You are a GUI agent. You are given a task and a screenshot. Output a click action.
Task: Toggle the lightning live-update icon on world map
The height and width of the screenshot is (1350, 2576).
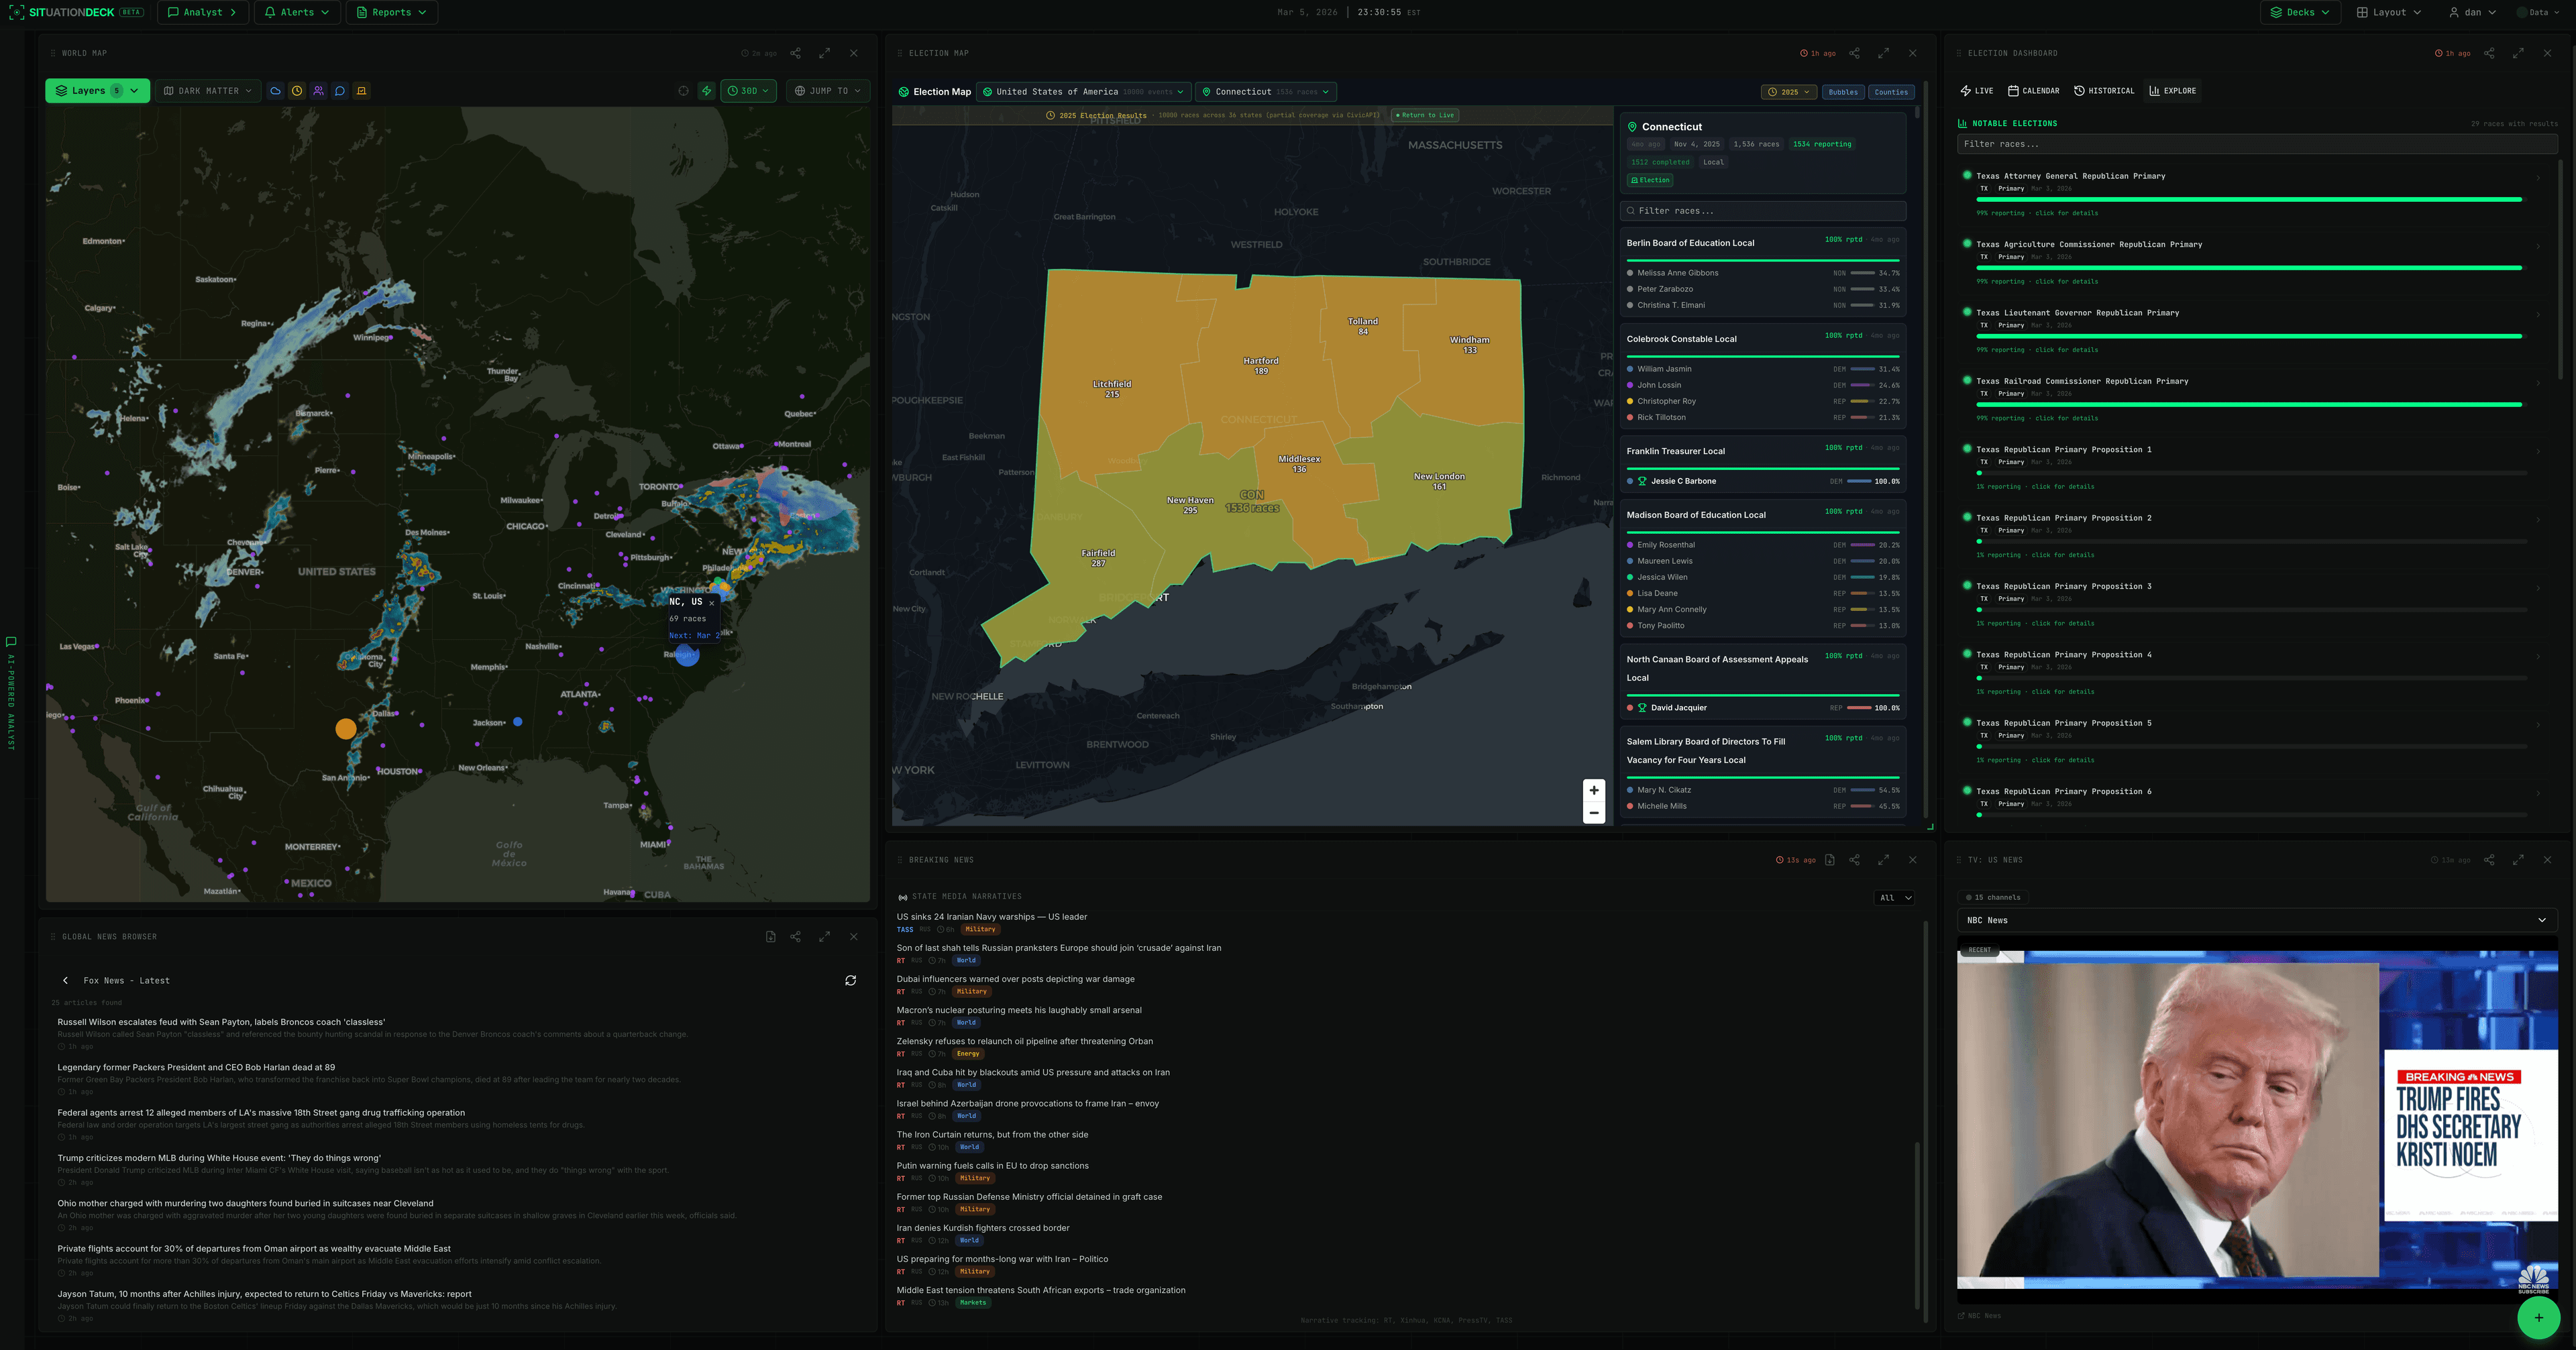click(x=706, y=91)
